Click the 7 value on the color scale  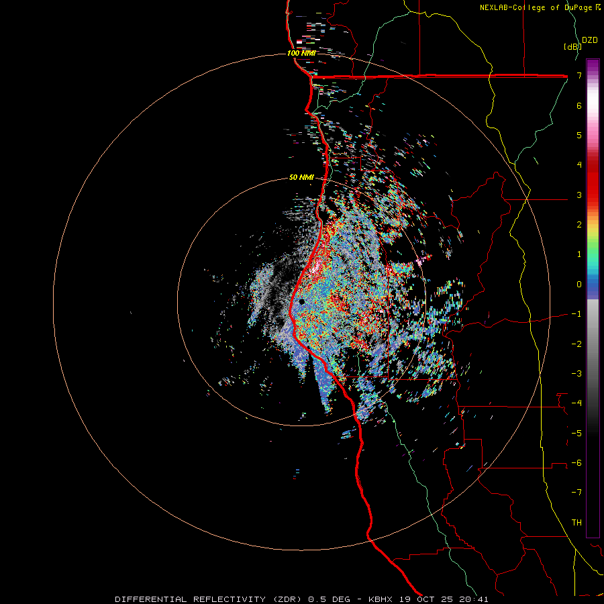tap(579, 75)
